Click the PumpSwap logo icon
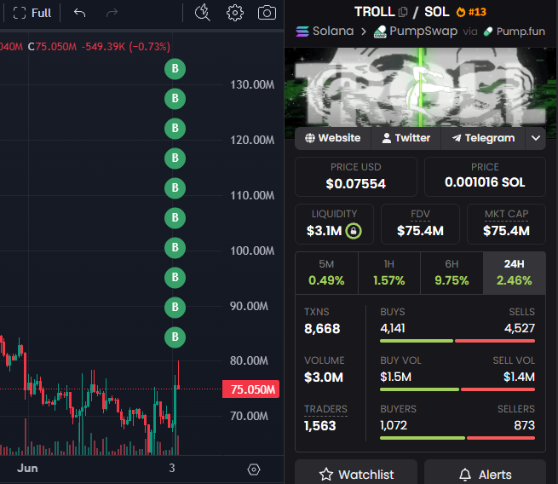Image resolution: width=558 pixels, height=484 pixels. (380, 32)
